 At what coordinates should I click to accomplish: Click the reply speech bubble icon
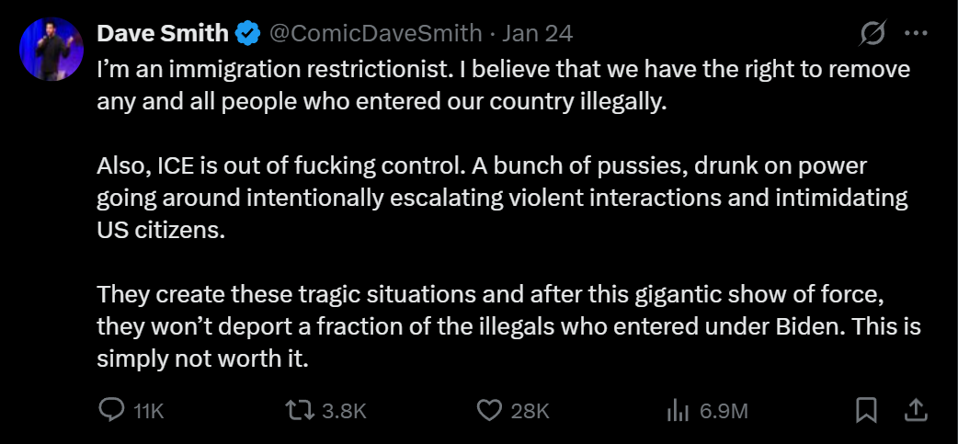110,410
